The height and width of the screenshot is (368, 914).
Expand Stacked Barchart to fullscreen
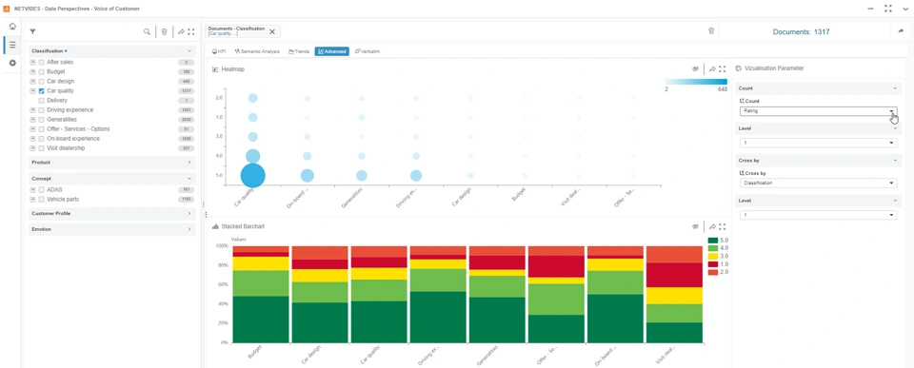click(723, 226)
